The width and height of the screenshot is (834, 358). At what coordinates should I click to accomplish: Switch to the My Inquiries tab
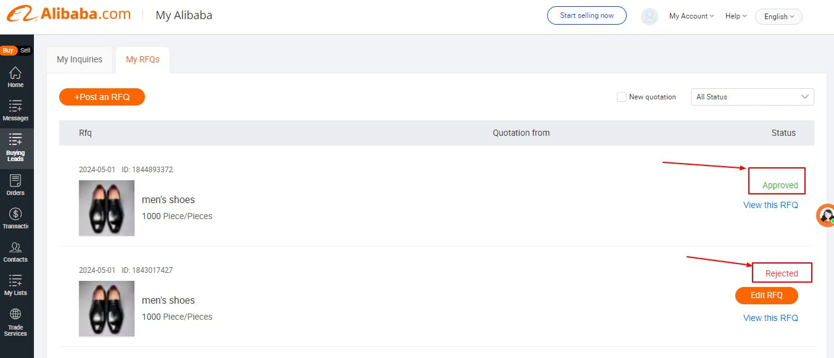click(80, 60)
